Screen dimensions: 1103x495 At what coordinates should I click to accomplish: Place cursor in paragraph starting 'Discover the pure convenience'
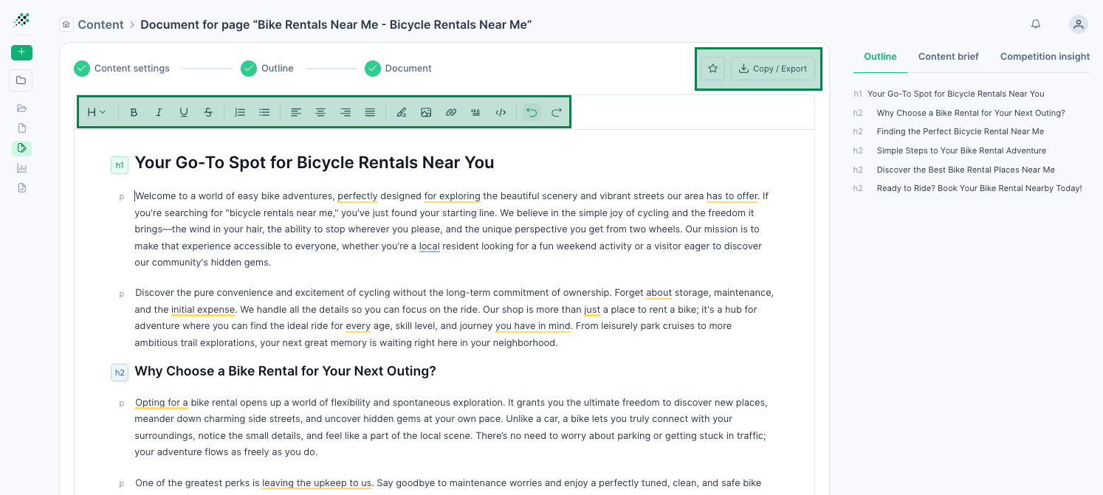pos(454,318)
